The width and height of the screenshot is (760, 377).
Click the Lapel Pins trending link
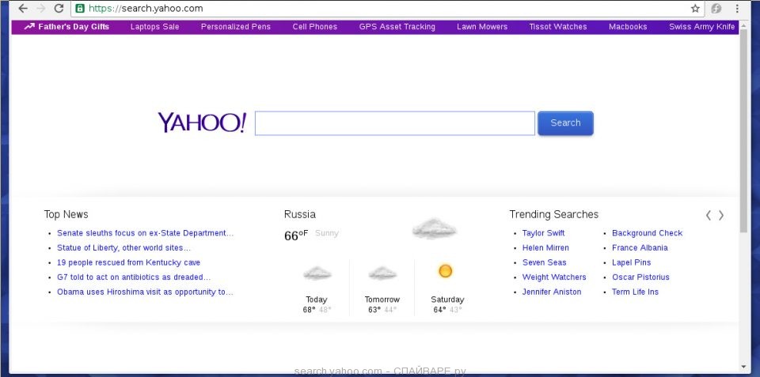[631, 262]
